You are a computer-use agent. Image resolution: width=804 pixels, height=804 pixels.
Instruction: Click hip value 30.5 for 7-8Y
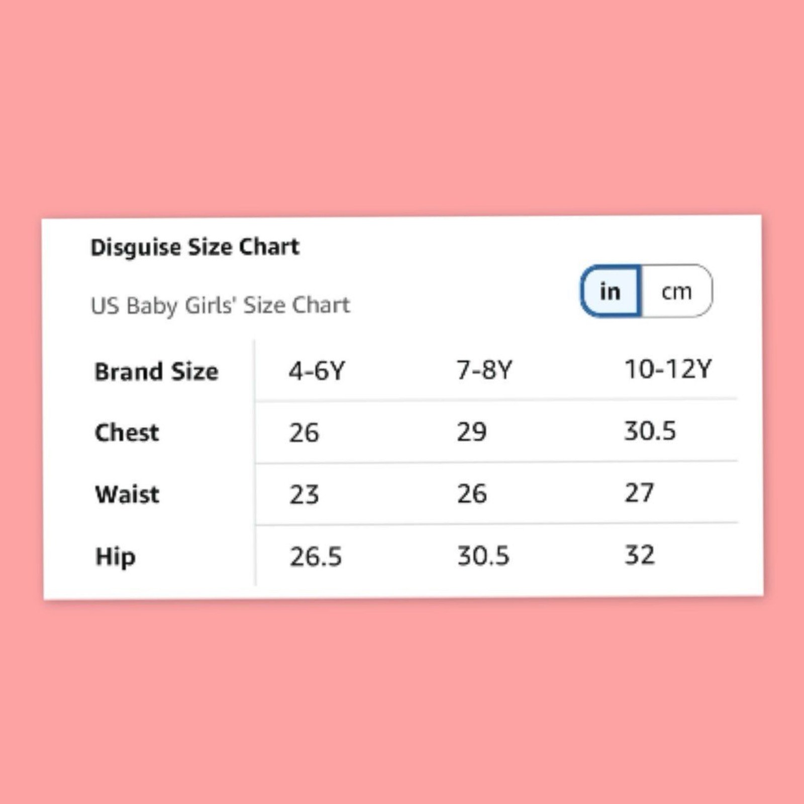483,556
